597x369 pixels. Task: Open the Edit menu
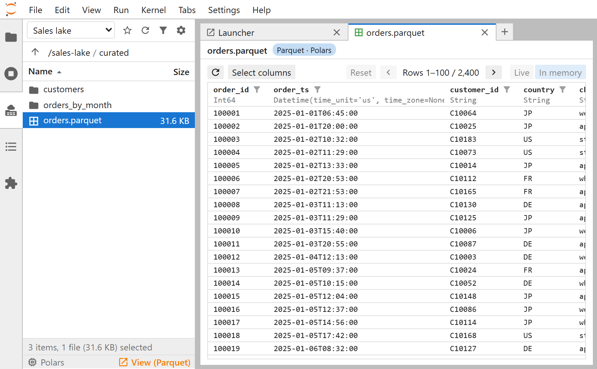[x=62, y=10]
